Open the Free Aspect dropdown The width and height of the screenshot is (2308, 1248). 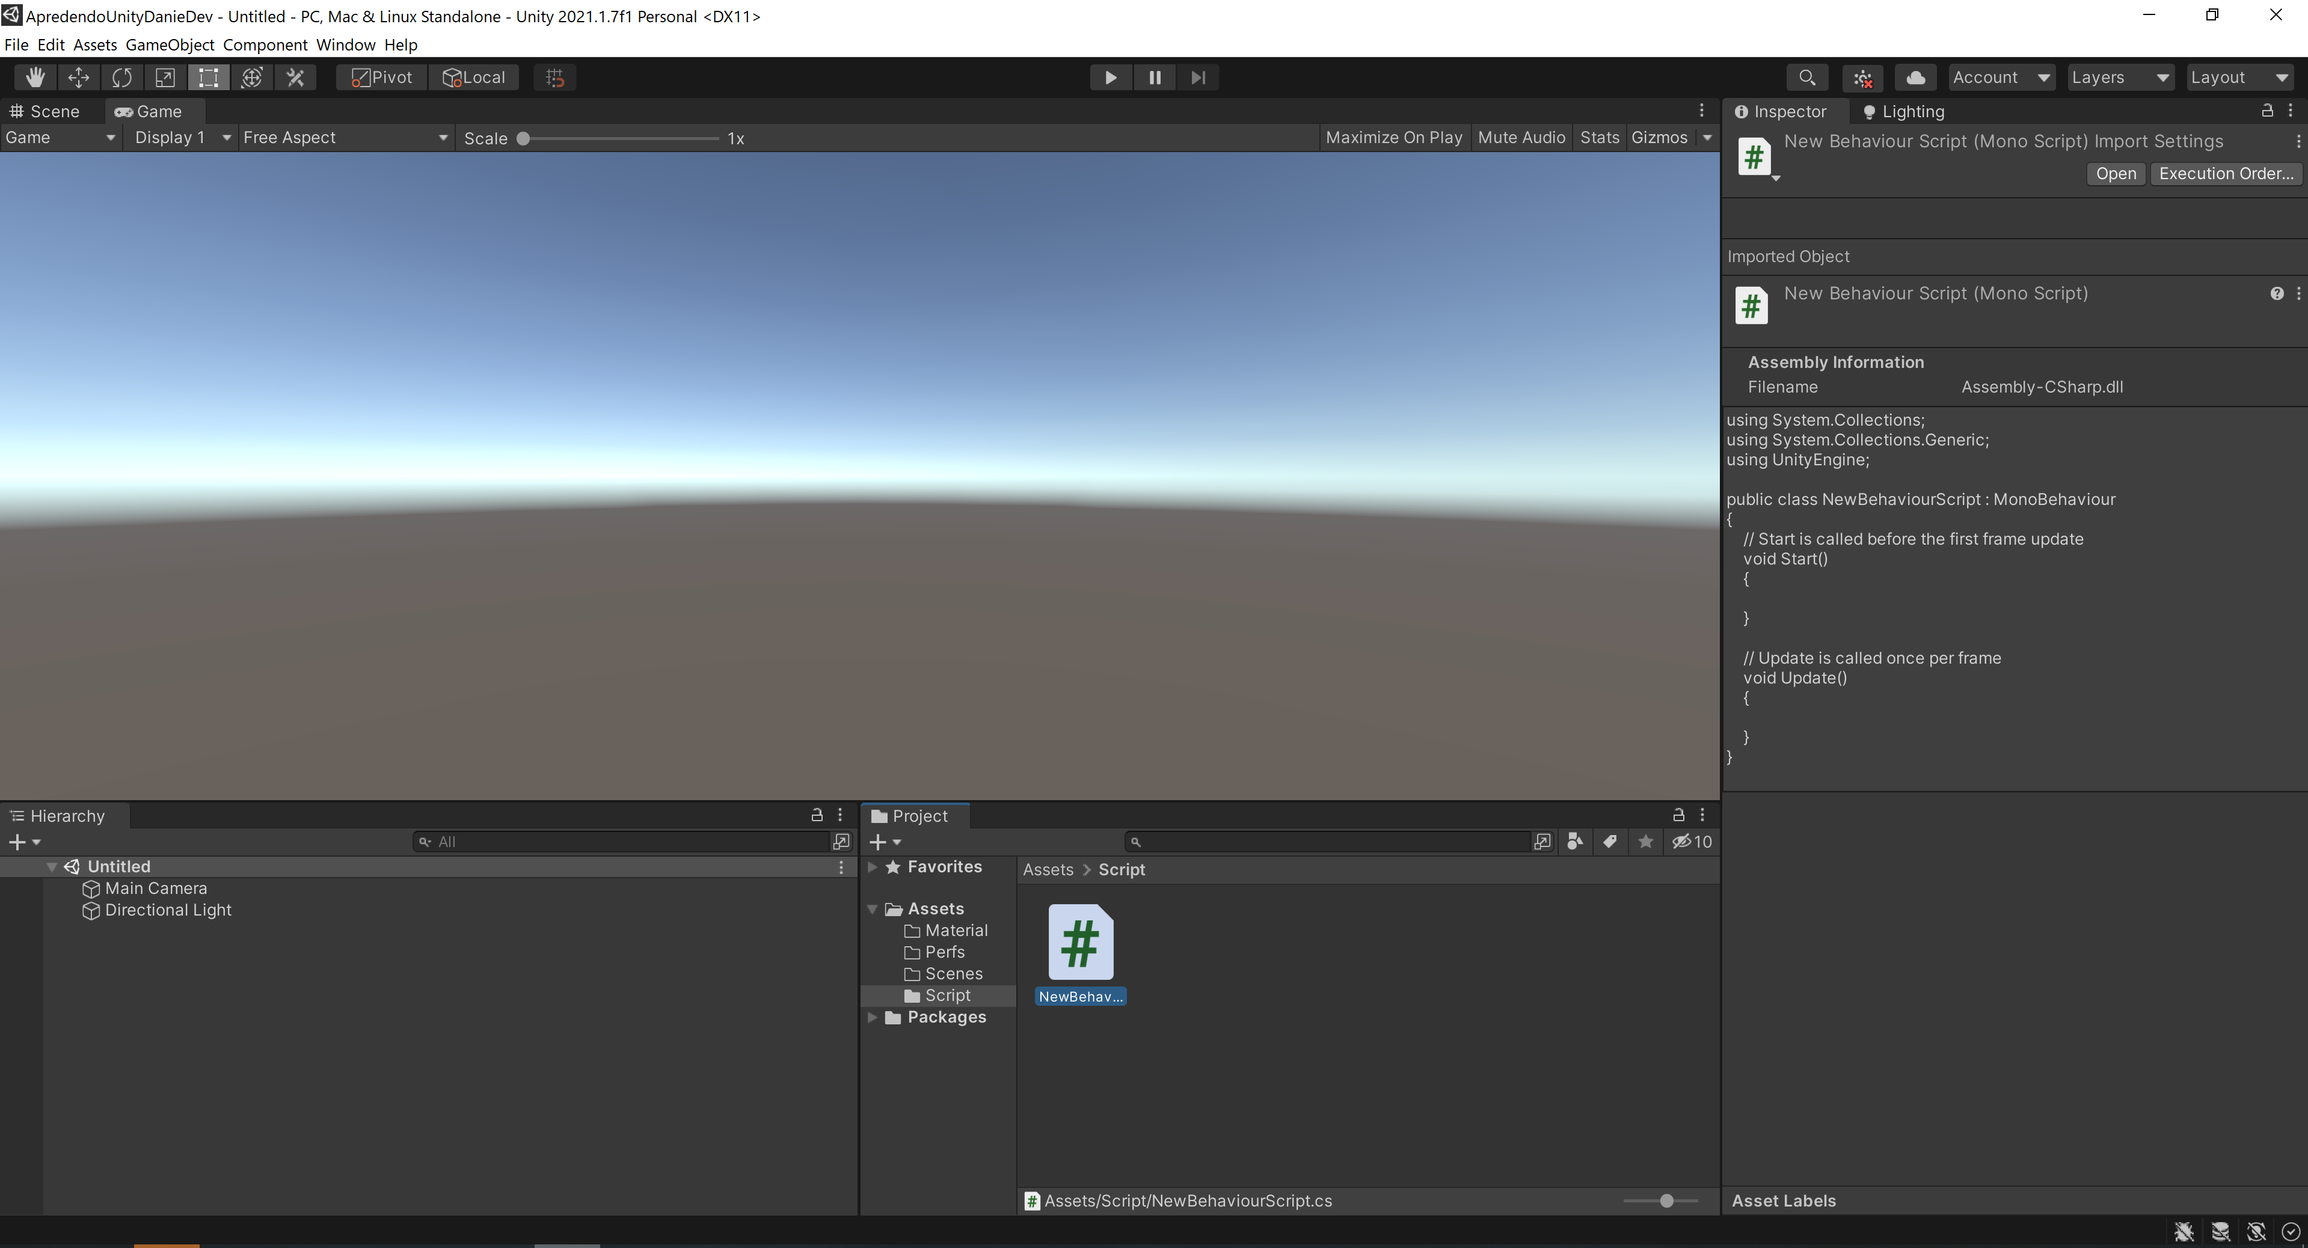(344, 138)
